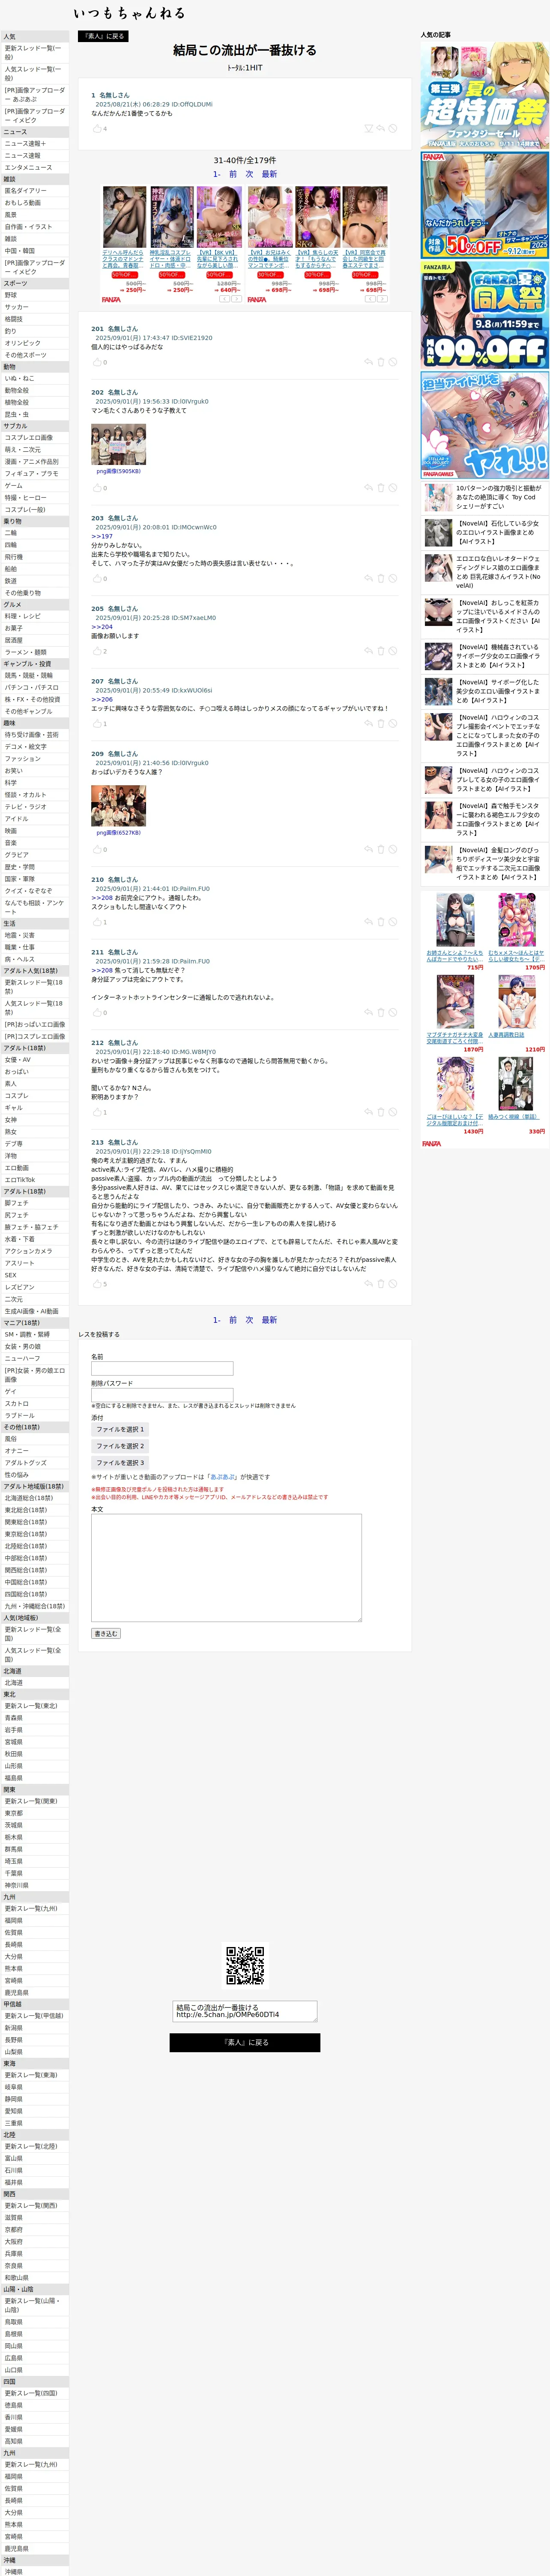Click the reply arrow icon on post 210

[x=368, y=922]
